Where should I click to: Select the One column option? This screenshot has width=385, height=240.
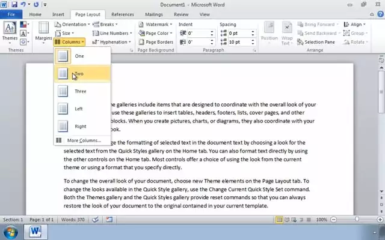pos(82,56)
